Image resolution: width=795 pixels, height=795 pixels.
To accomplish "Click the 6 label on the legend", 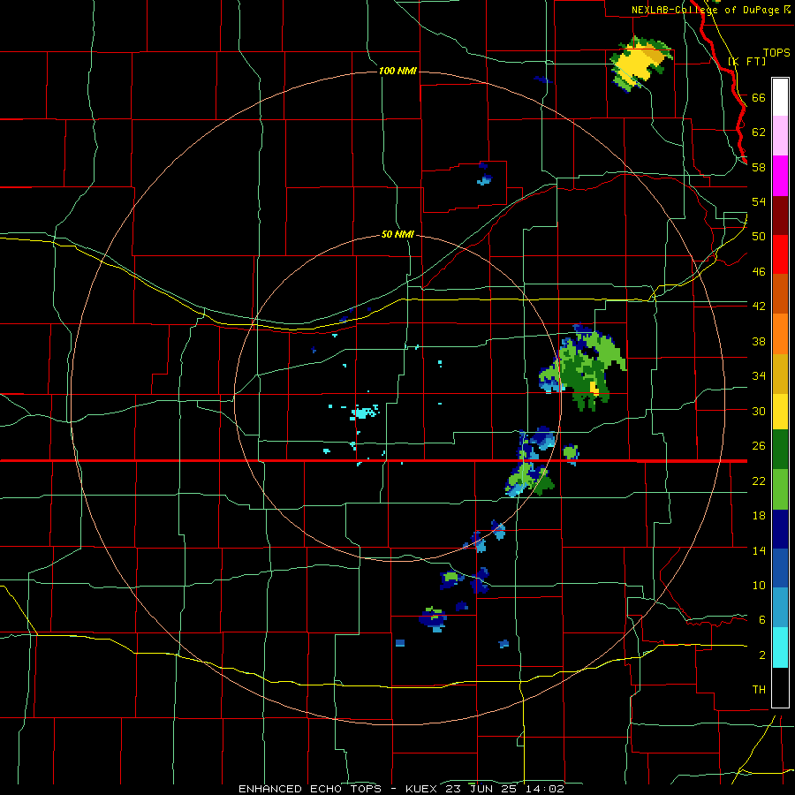I will (762, 619).
